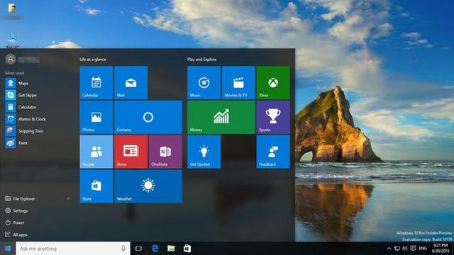Open the network icon in system tray

(x=397, y=249)
